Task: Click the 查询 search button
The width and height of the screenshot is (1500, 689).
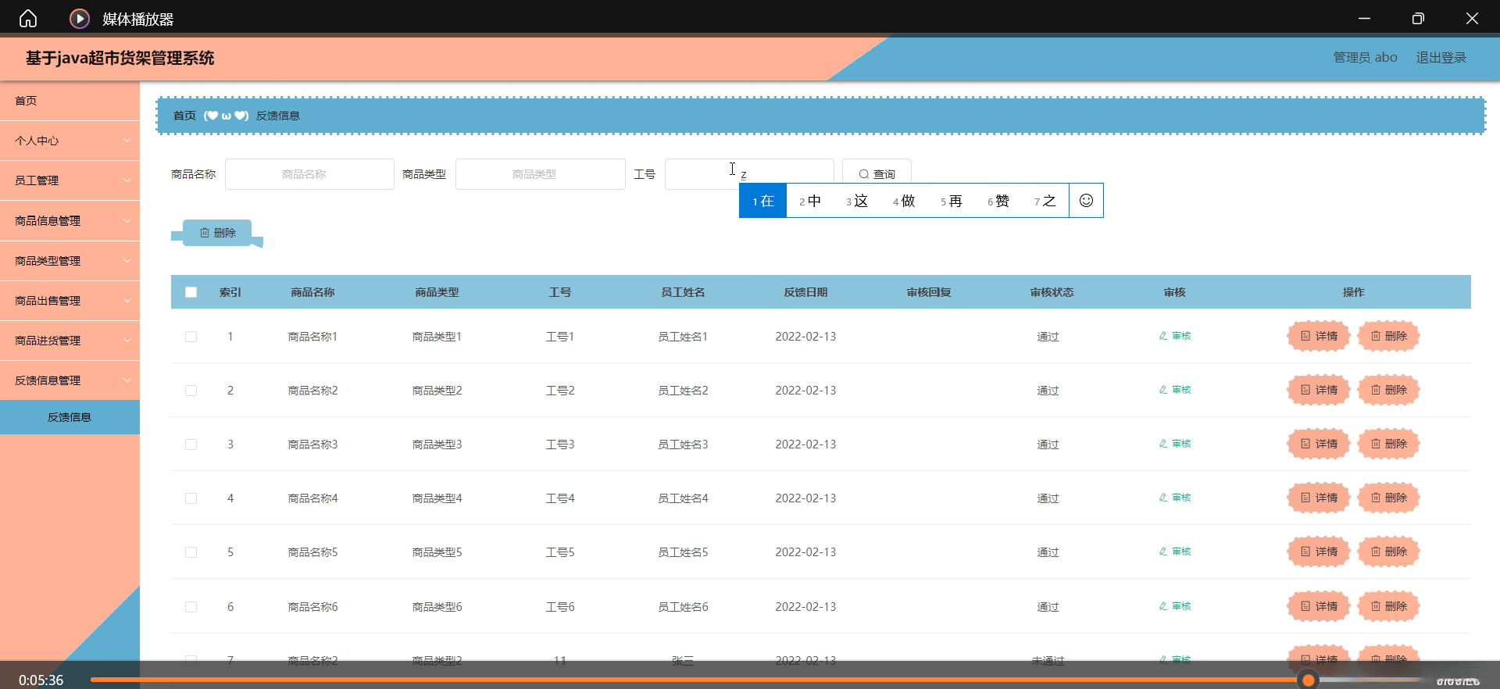Action: 877,173
